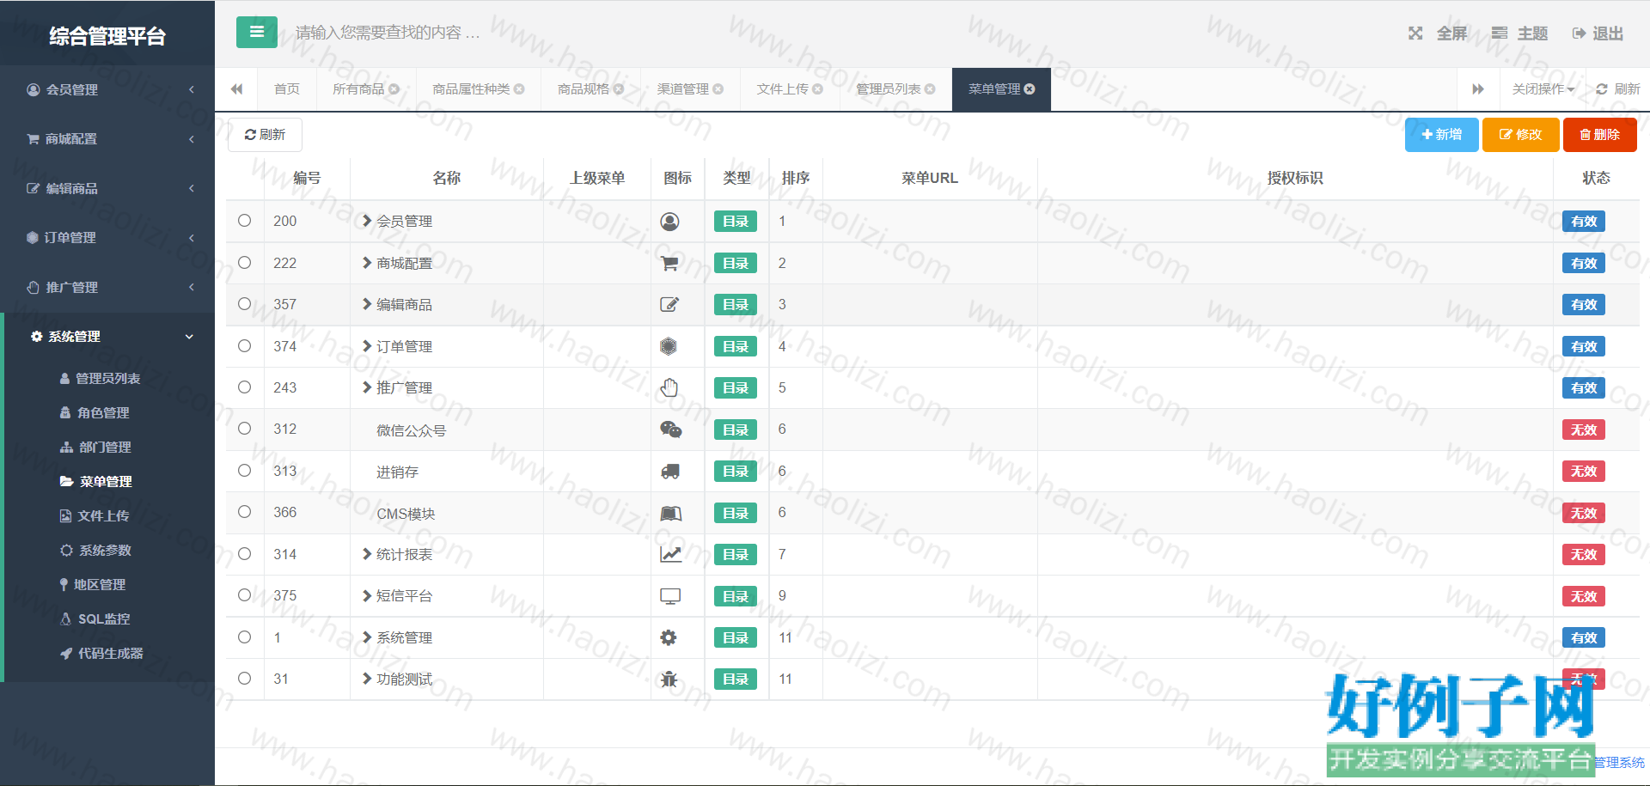Screen dimensions: 1650x786
Task: Click the bug icon in 功能测试 row
Action: coord(669,679)
